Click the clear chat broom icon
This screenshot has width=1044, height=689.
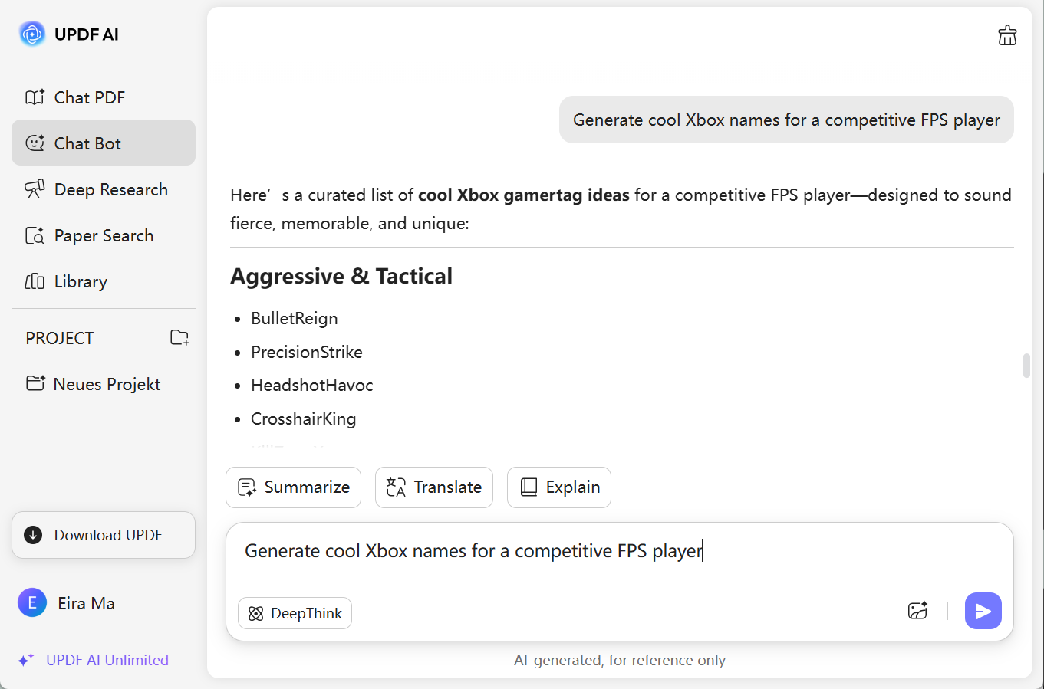point(1007,35)
